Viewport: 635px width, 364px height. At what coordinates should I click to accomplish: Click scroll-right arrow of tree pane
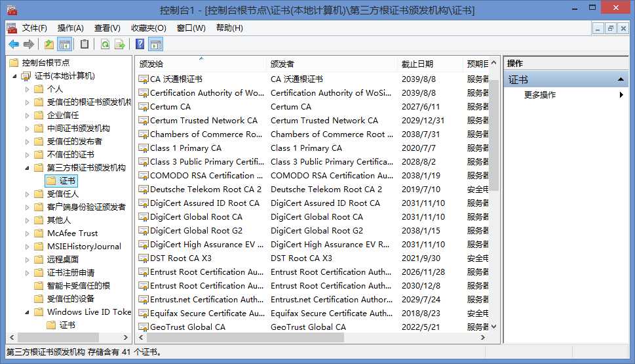coord(126,337)
